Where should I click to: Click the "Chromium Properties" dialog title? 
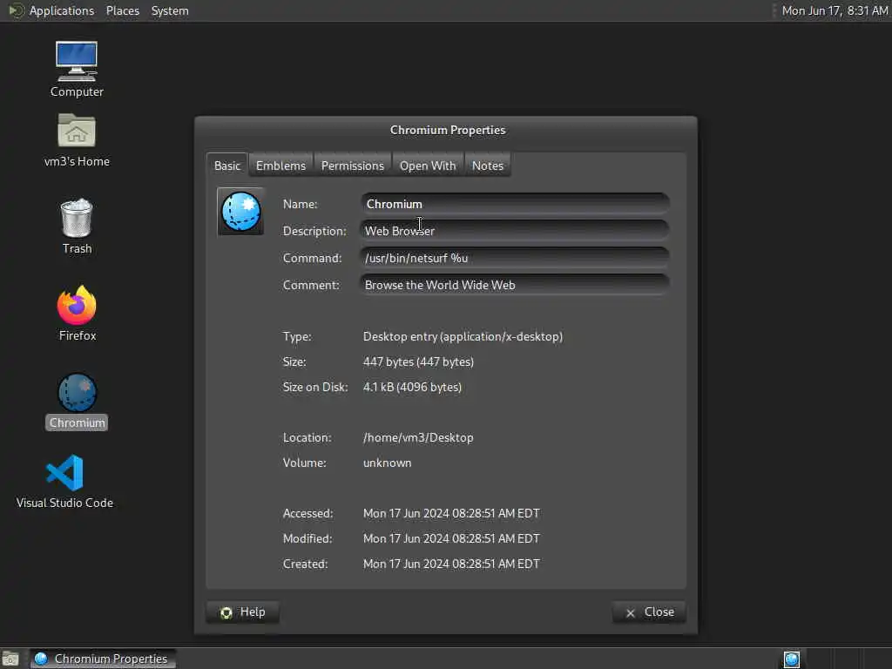pyautogui.click(x=448, y=130)
